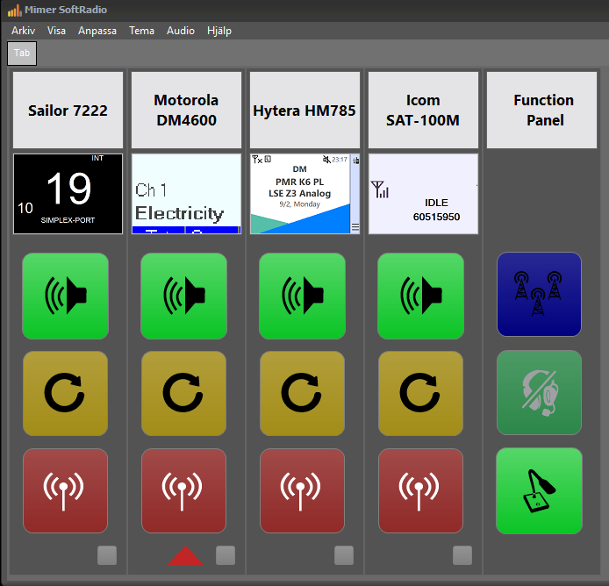Viewport: 609px width, 586px height.
Task: Click the Motorola Ch 1 Electricity display
Action: (186, 194)
